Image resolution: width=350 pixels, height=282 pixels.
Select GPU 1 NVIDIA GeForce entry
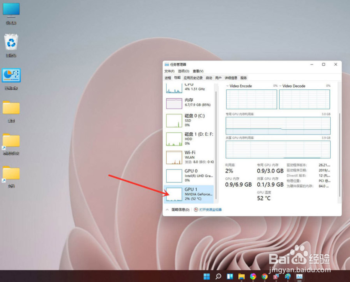click(x=189, y=194)
